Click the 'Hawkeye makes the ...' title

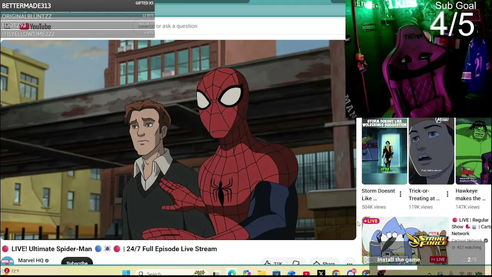point(471,195)
